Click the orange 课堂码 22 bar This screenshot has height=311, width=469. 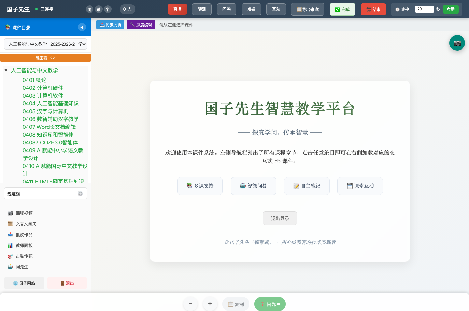pyautogui.click(x=45, y=58)
